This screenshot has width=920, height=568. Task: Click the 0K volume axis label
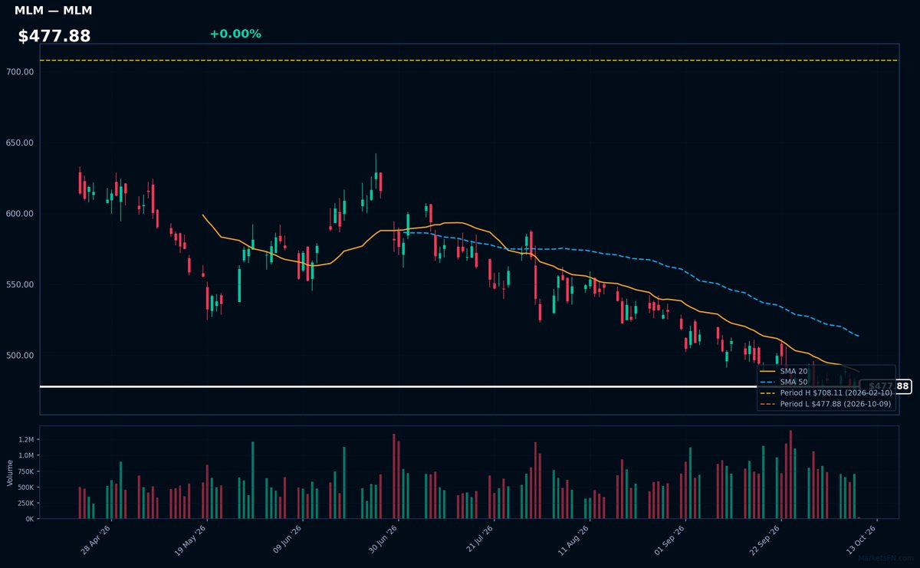[x=29, y=519]
